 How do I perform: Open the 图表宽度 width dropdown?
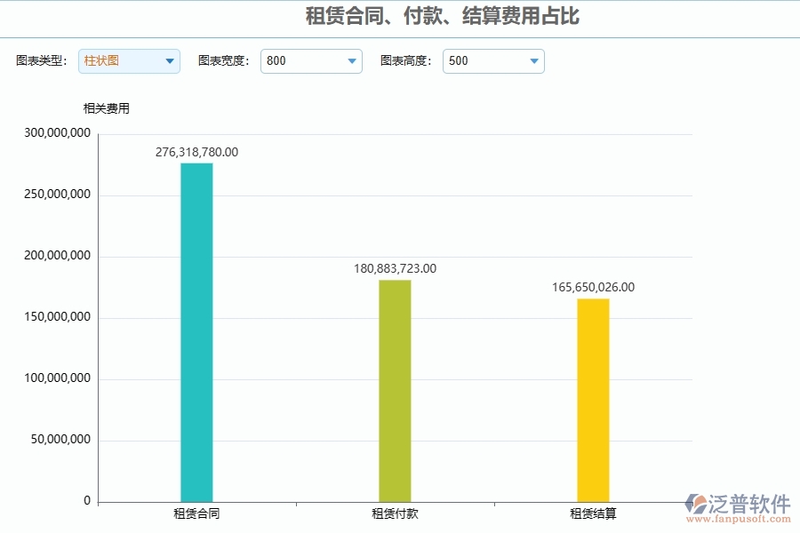click(x=311, y=61)
